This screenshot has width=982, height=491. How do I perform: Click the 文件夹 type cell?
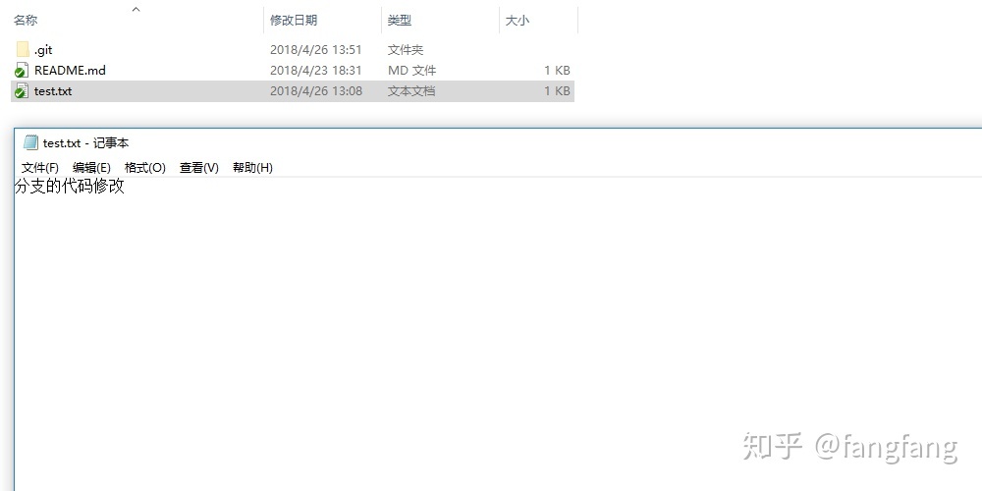406,49
